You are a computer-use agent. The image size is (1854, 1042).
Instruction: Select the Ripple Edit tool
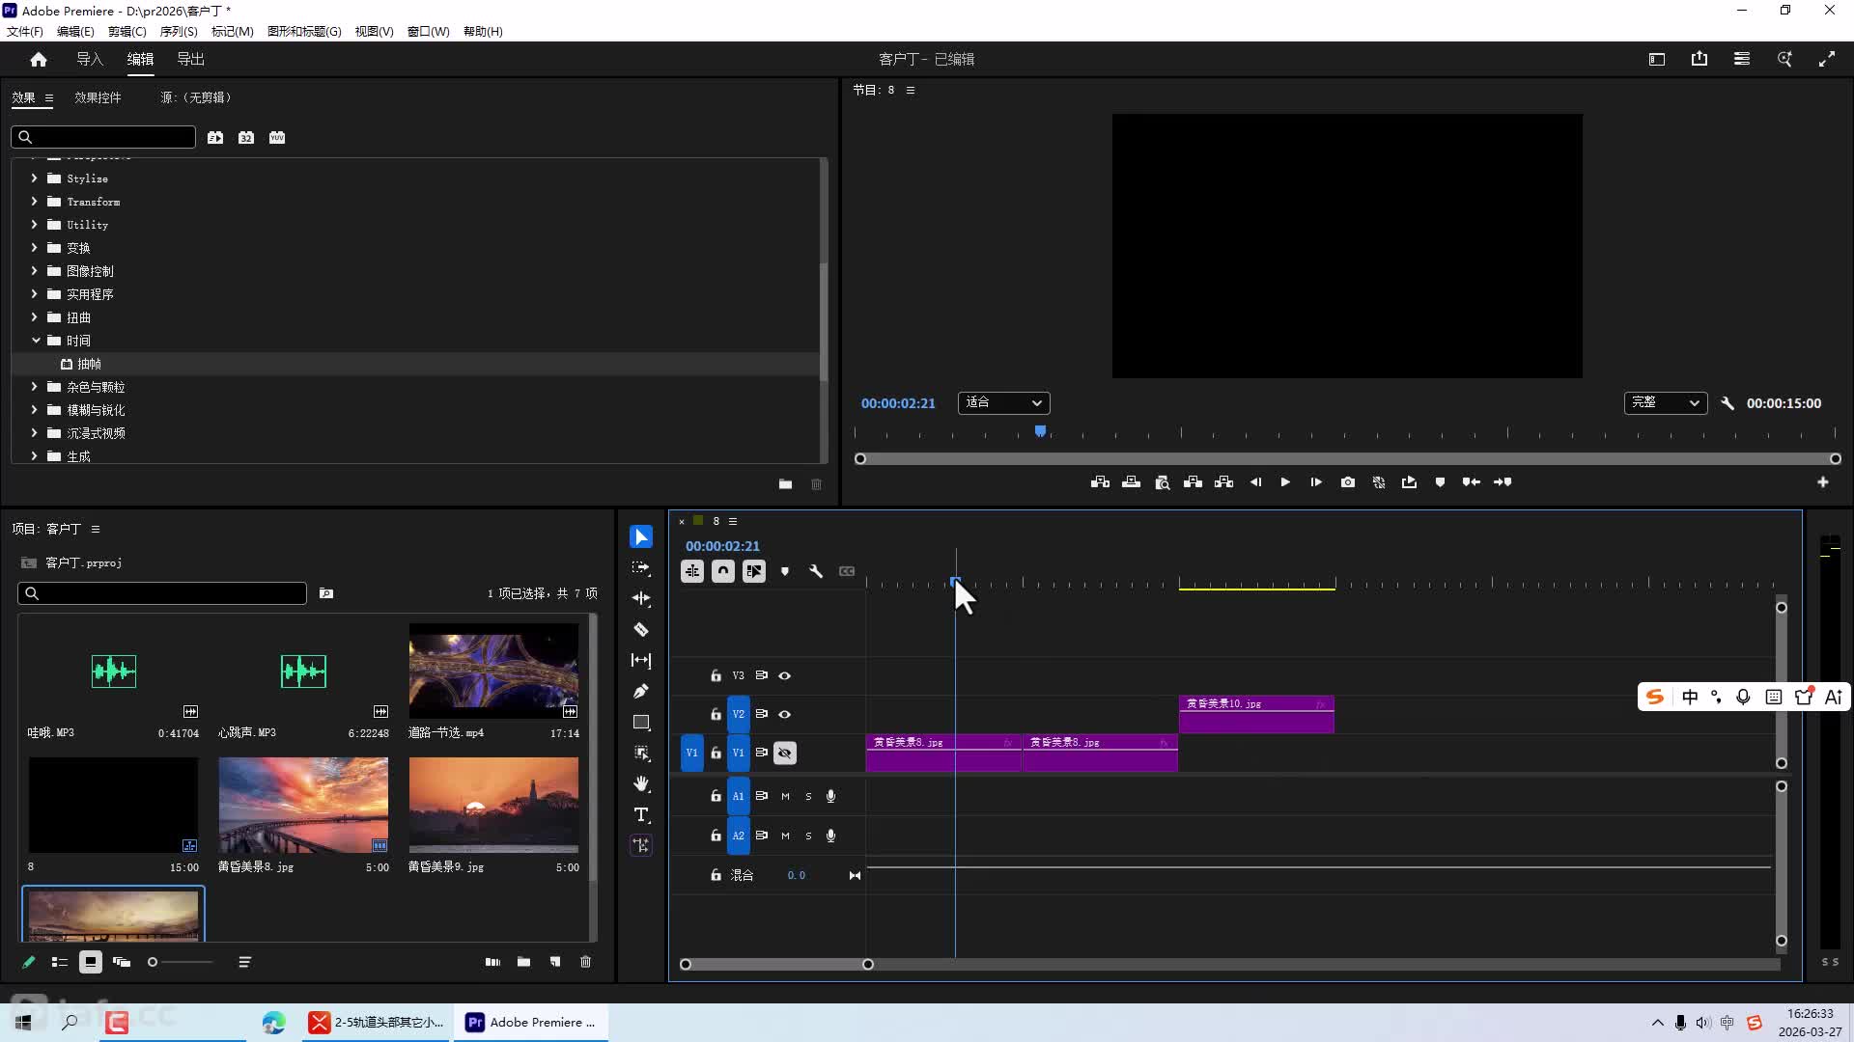click(641, 598)
